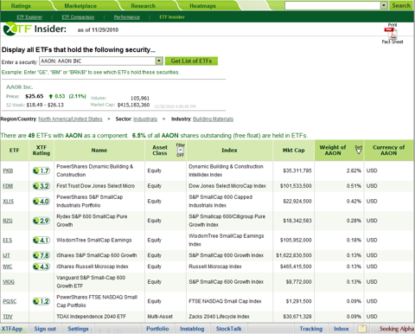Expand the security selection dropdown arrow
The image size is (415, 334).
tap(159, 61)
